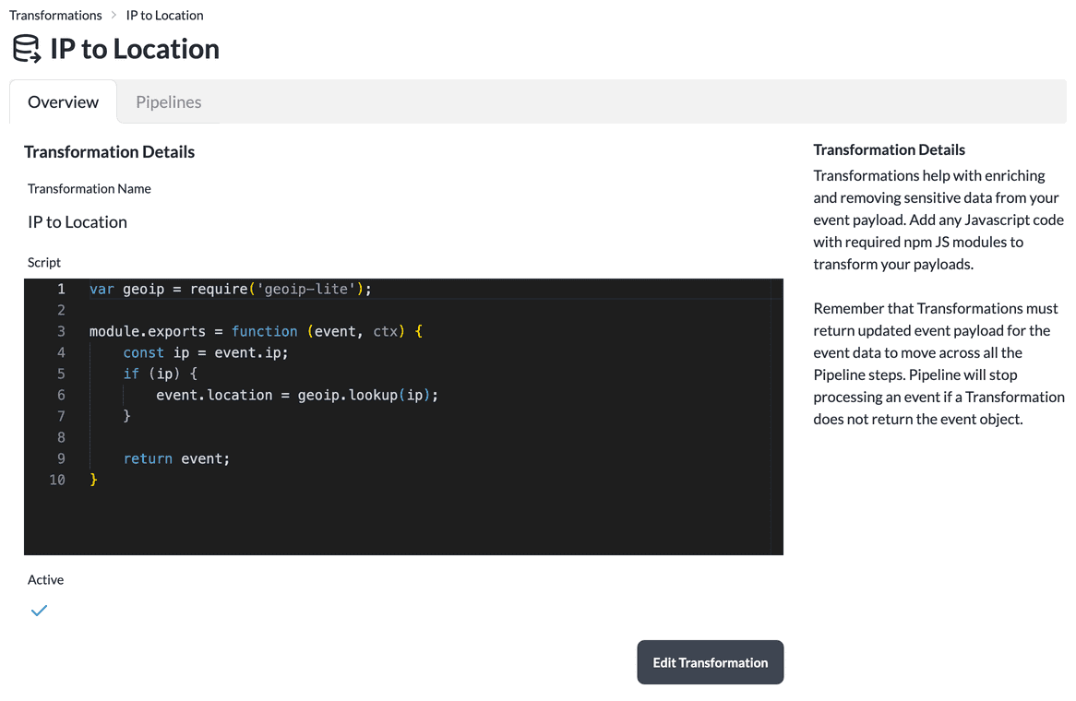Click the Transformation Name value IP to Location

click(x=77, y=221)
